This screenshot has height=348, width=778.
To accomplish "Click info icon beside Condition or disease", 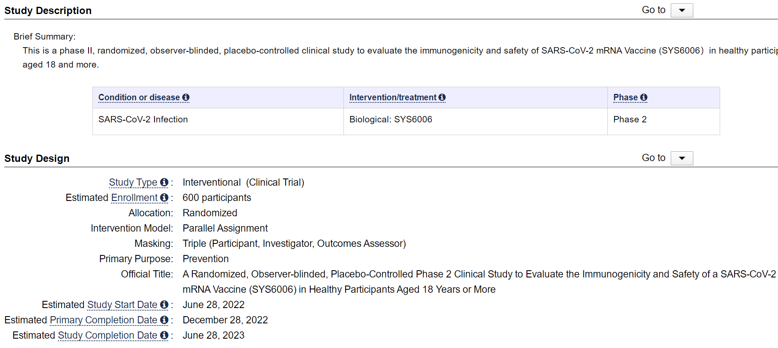I will (186, 97).
